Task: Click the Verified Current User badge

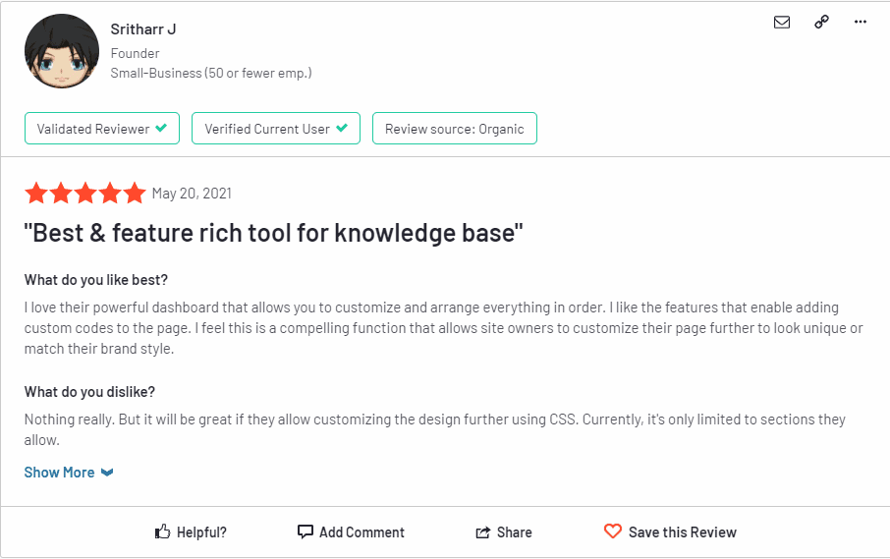Action: coord(275,129)
